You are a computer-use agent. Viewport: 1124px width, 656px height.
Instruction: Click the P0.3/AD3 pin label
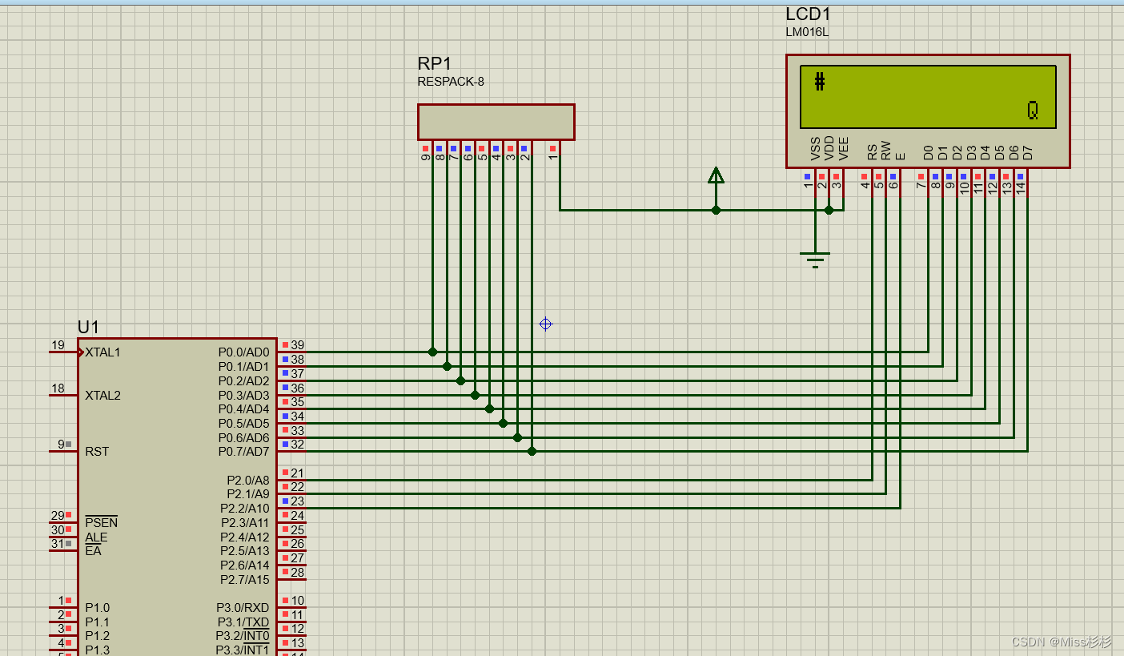pyautogui.click(x=244, y=396)
